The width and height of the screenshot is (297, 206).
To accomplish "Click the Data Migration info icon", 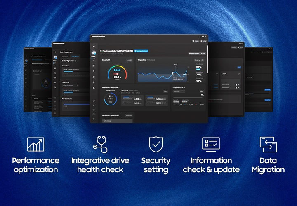I will [x=75, y=61].
